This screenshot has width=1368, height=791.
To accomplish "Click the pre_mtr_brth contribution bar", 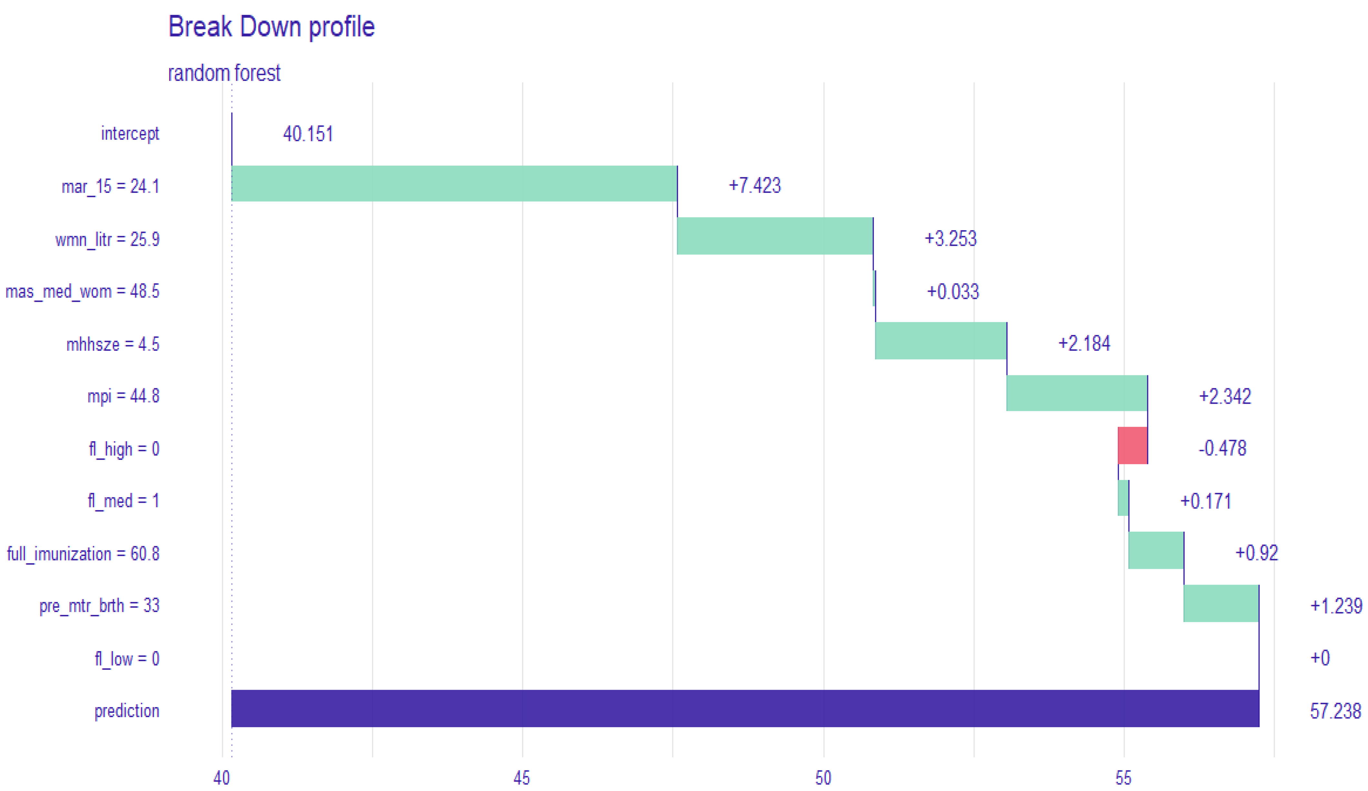I will (1221, 603).
